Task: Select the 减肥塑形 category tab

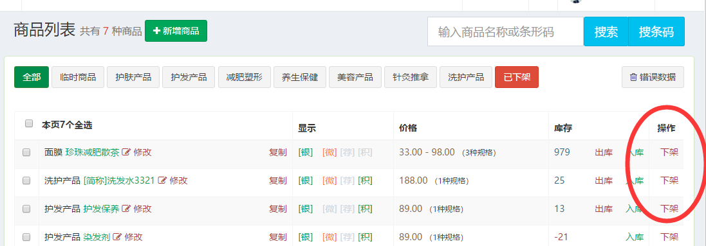Action: [x=244, y=77]
